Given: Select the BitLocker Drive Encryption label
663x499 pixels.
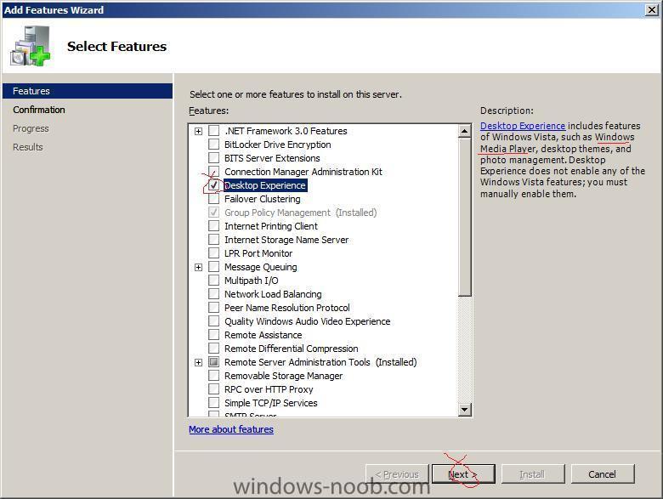Looking at the screenshot, I should click(x=277, y=145).
